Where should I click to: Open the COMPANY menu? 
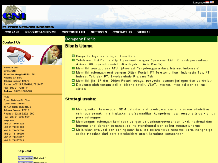point(12,32)
